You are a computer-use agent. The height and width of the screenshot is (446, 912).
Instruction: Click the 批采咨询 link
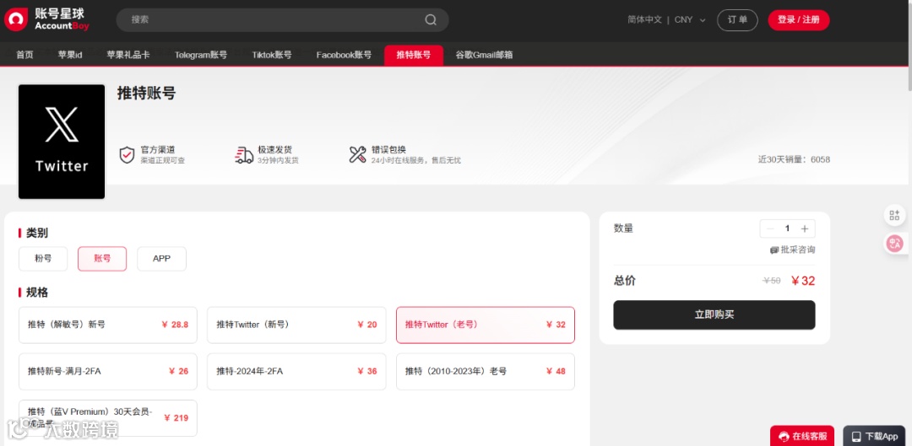coord(797,250)
